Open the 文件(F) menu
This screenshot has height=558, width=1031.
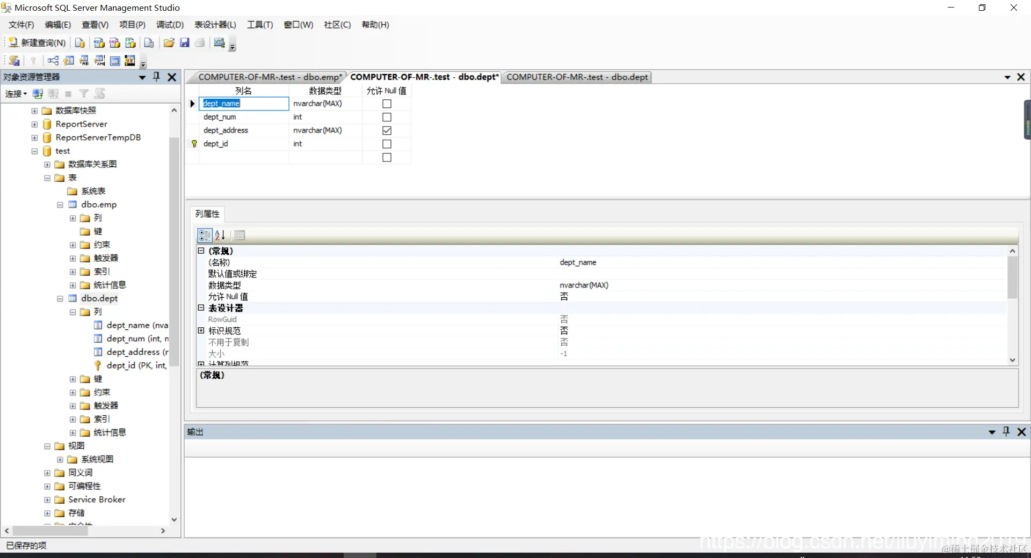coord(21,25)
